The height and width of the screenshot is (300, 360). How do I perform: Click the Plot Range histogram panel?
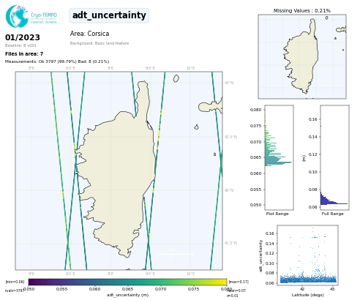click(x=279, y=157)
